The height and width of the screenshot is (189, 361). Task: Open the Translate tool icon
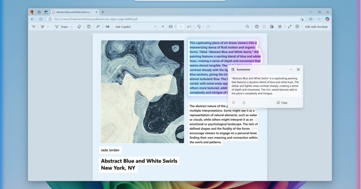point(107,27)
